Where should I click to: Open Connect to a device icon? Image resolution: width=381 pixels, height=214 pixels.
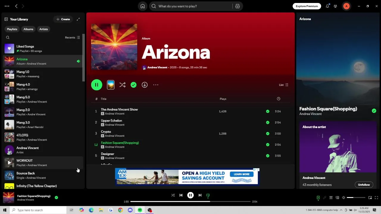[337, 198]
